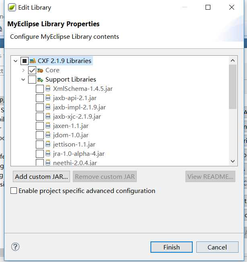Click the CXF 2.1.9 Libraries folder icon
The image size is (247, 262).
(33, 61)
